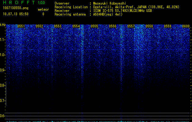Select the Ogata-vill. Akita-Pref. JAPAN location text
This screenshot has height=122, width=192.
pyautogui.click(x=136, y=7)
